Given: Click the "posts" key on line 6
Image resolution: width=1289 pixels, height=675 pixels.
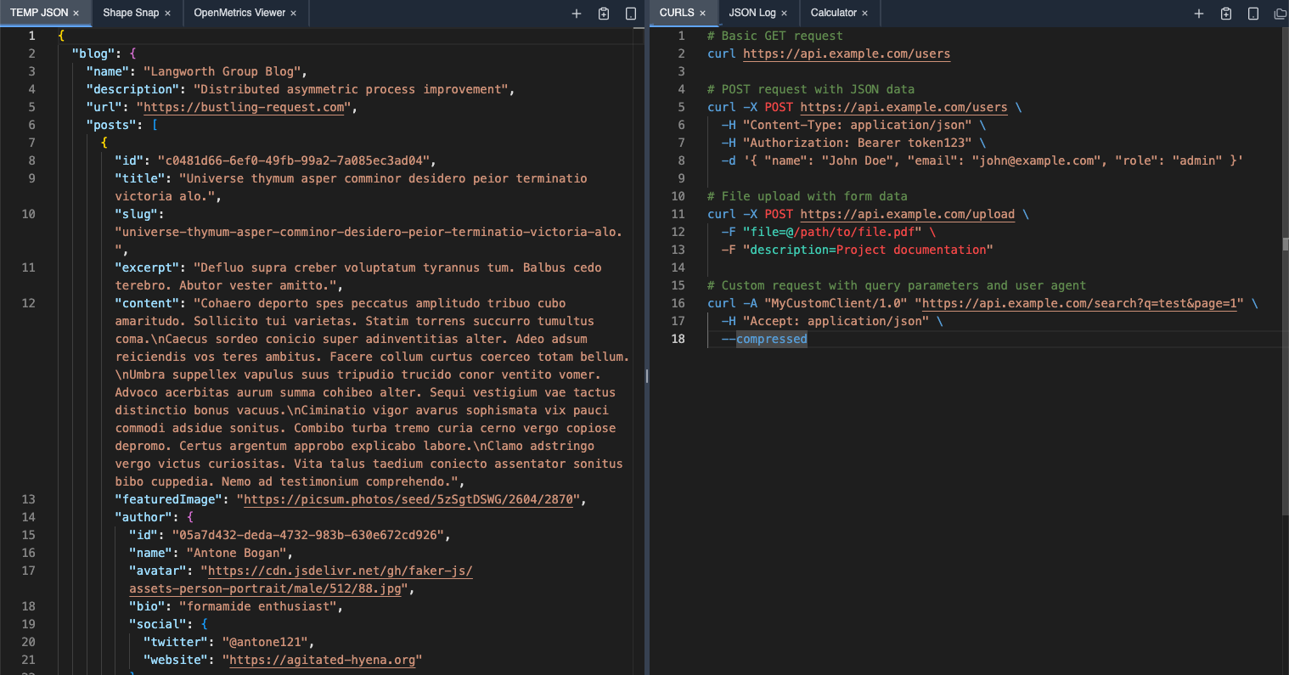Looking at the screenshot, I should click(111, 125).
